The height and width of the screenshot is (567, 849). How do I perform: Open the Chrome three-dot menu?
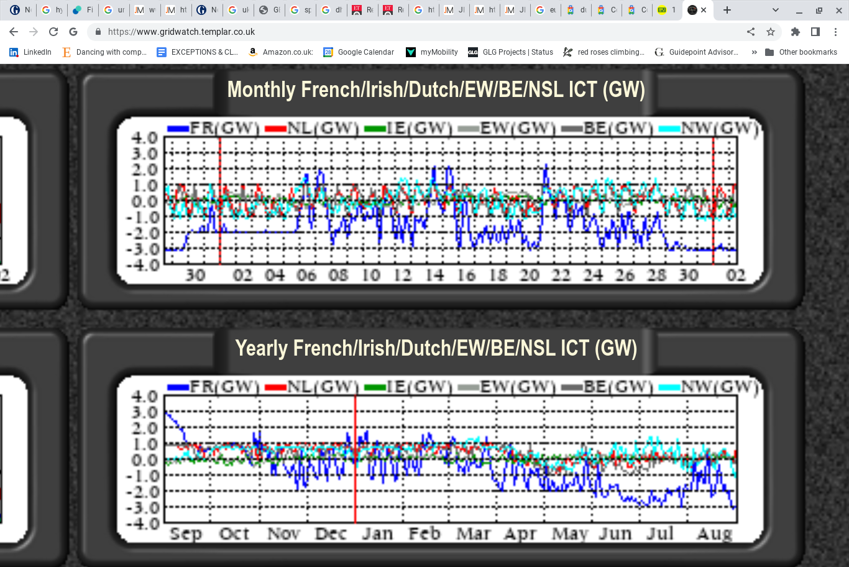coord(836,32)
